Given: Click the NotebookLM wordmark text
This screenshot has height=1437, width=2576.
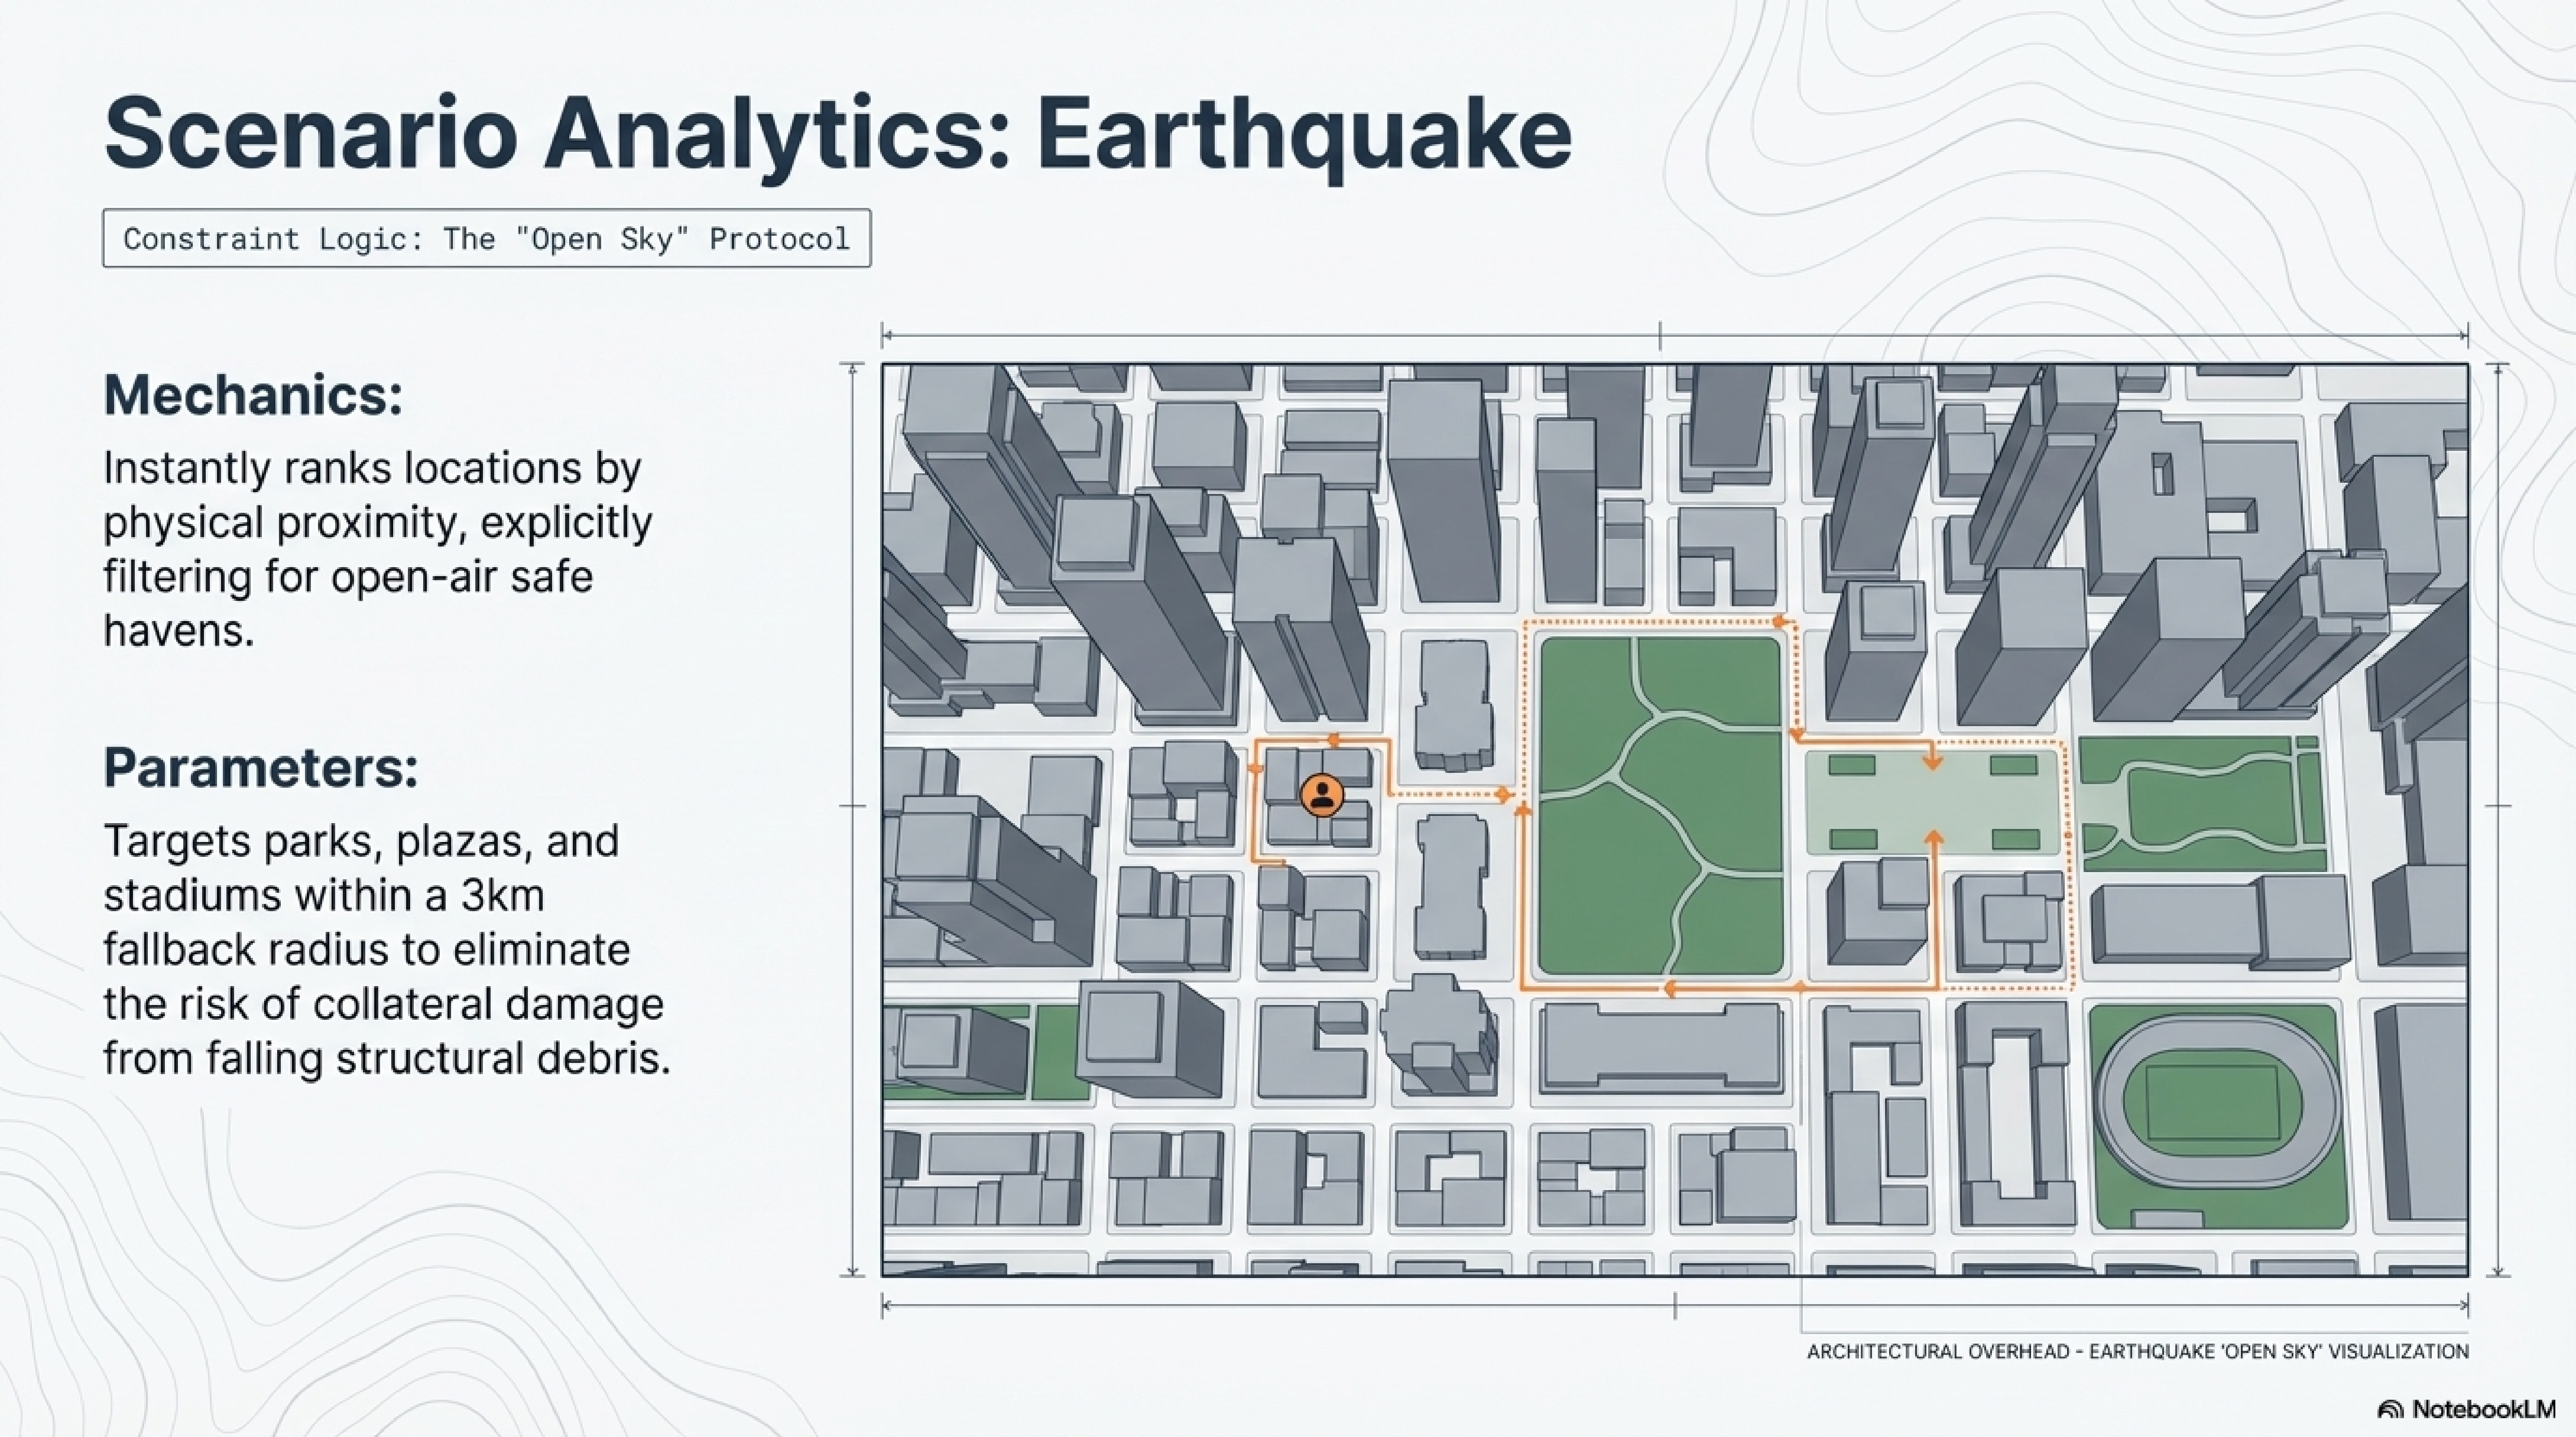Looking at the screenshot, I should click(2484, 1410).
